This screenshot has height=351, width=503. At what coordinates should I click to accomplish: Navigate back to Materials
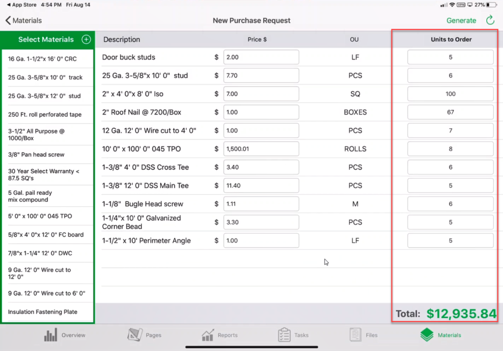[x=23, y=21]
